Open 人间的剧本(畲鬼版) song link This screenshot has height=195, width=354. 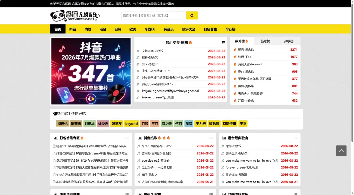click(x=162, y=182)
